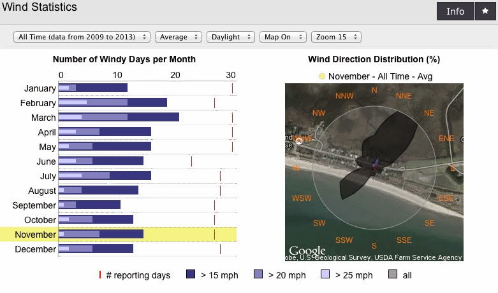Open the Zoom 15 dropdown

[336, 37]
